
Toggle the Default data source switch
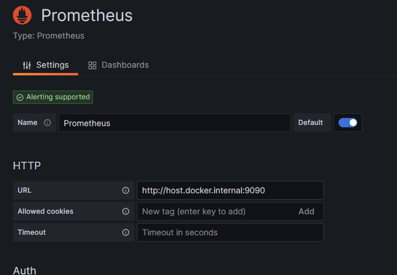point(348,123)
